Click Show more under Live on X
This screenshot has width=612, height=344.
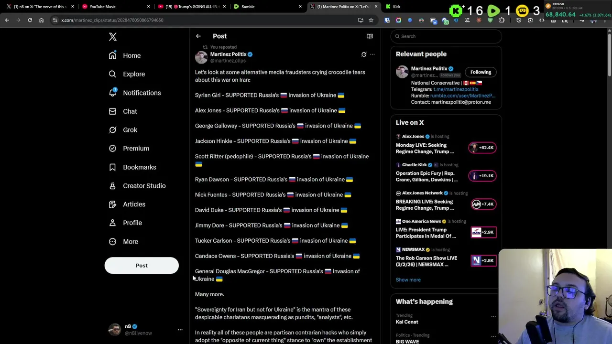click(408, 280)
